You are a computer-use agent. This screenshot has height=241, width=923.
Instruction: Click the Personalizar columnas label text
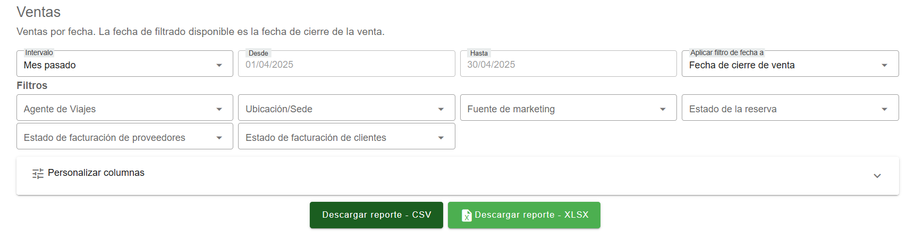[x=96, y=173]
